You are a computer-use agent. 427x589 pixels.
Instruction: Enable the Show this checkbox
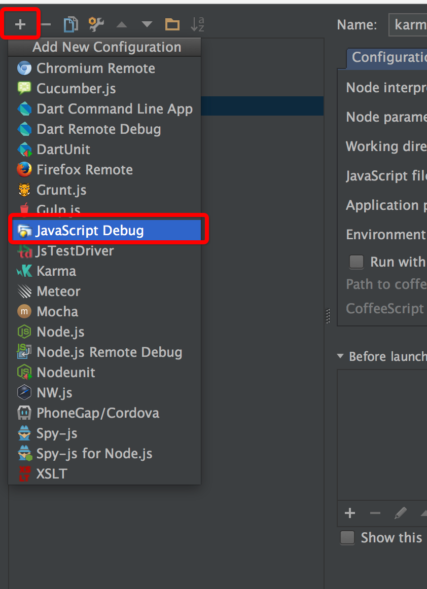click(347, 537)
